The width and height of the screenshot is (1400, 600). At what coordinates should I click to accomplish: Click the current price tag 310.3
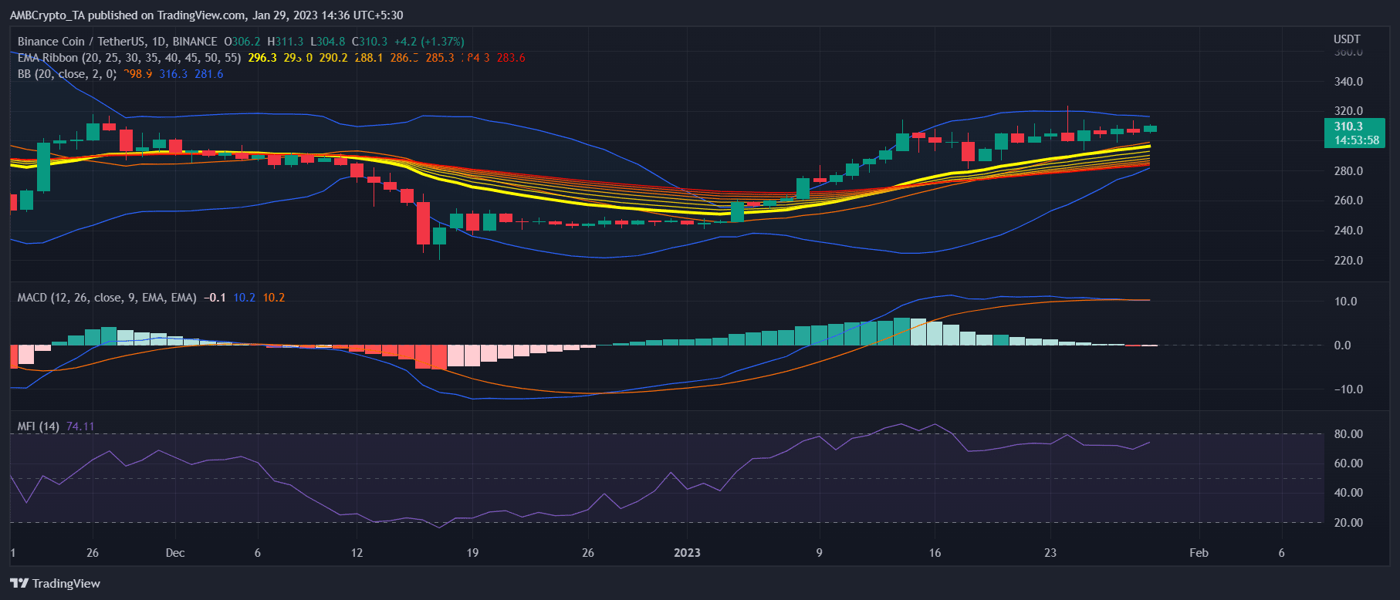pyautogui.click(x=1348, y=126)
